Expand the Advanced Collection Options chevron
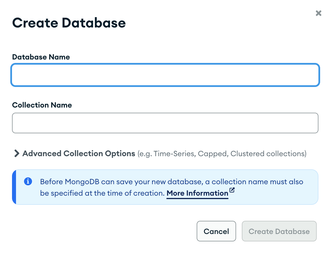 16,154
